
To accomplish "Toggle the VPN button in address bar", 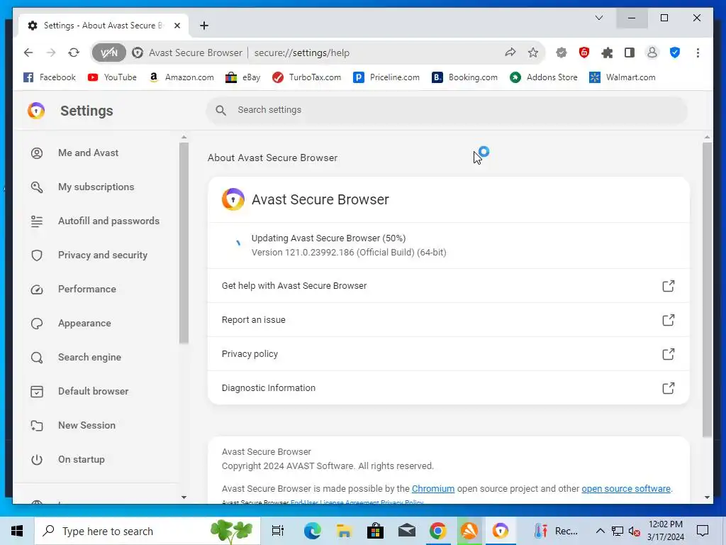I will click(x=108, y=53).
